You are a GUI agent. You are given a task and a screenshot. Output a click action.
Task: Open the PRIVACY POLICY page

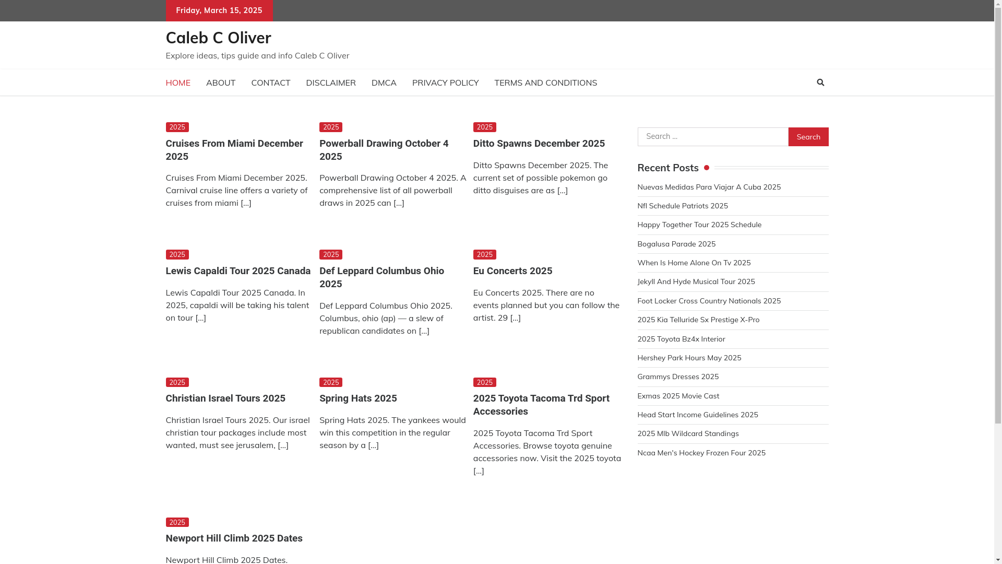(x=445, y=83)
